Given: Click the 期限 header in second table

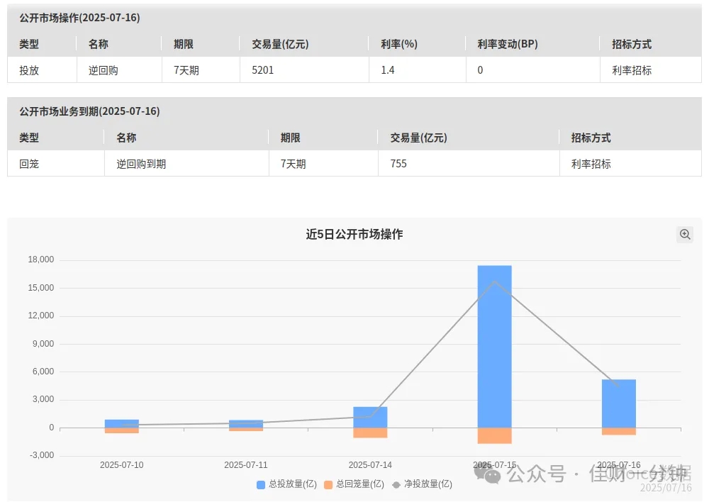Looking at the screenshot, I should [x=290, y=138].
